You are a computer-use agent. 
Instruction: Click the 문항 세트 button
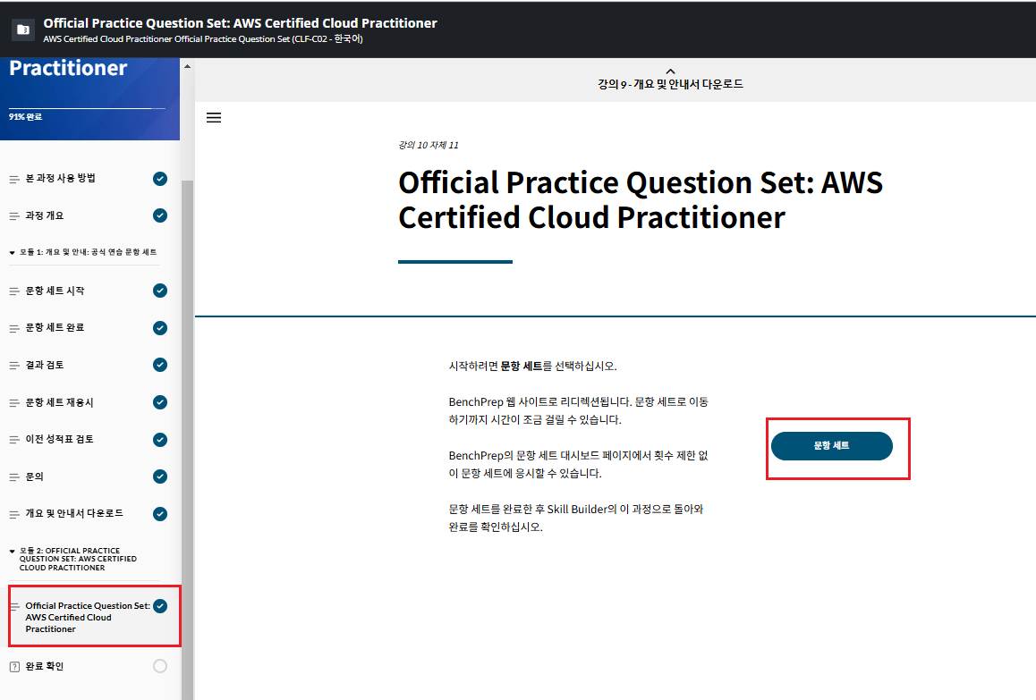tap(831, 446)
